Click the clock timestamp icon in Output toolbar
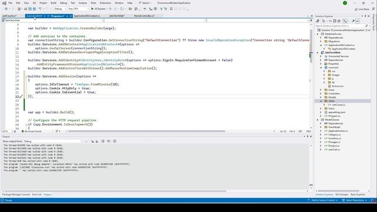Screen dimensions: 377x212 click(x=115, y=141)
